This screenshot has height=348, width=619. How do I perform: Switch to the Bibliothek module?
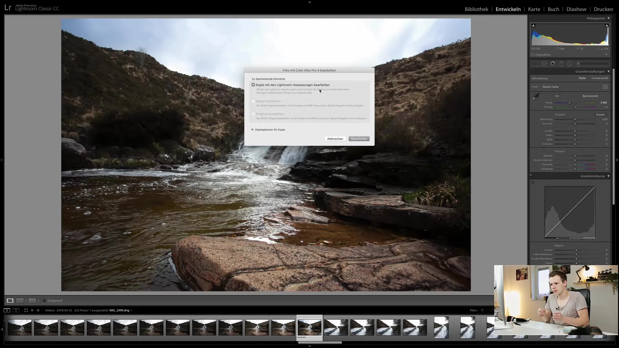pyautogui.click(x=476, y=9)
